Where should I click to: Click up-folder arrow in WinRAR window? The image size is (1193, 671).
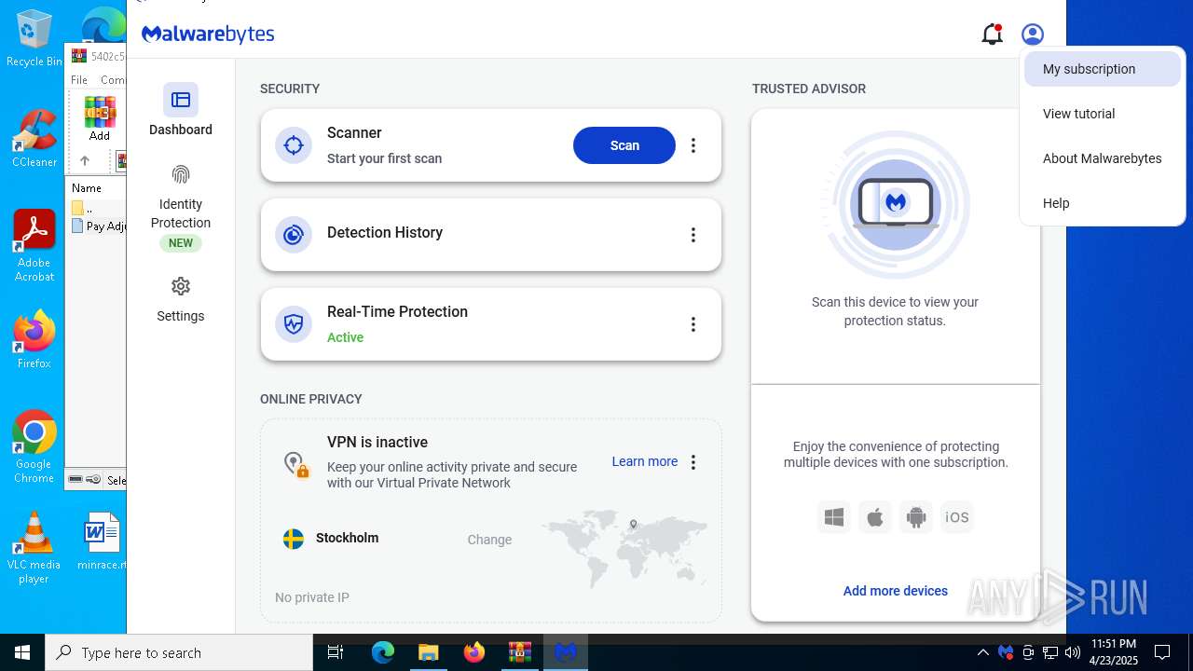(x=84, y=161)
